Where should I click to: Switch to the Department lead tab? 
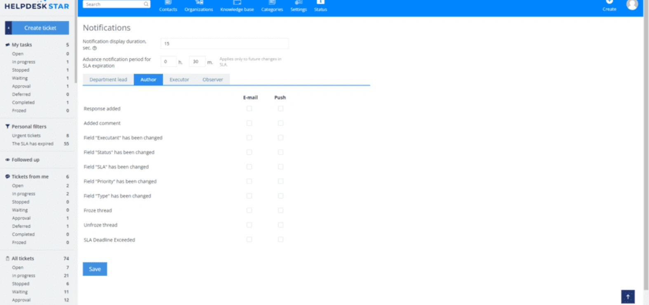point(108,80)
